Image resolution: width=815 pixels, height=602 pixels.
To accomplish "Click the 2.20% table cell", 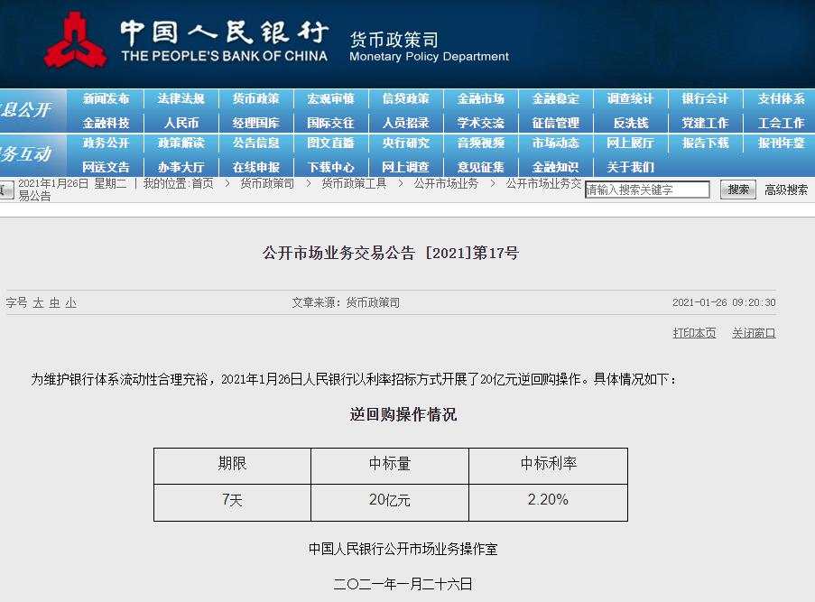I will tap(549, 503).
